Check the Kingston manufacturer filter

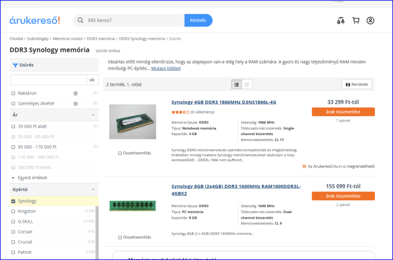pos(13,212)
